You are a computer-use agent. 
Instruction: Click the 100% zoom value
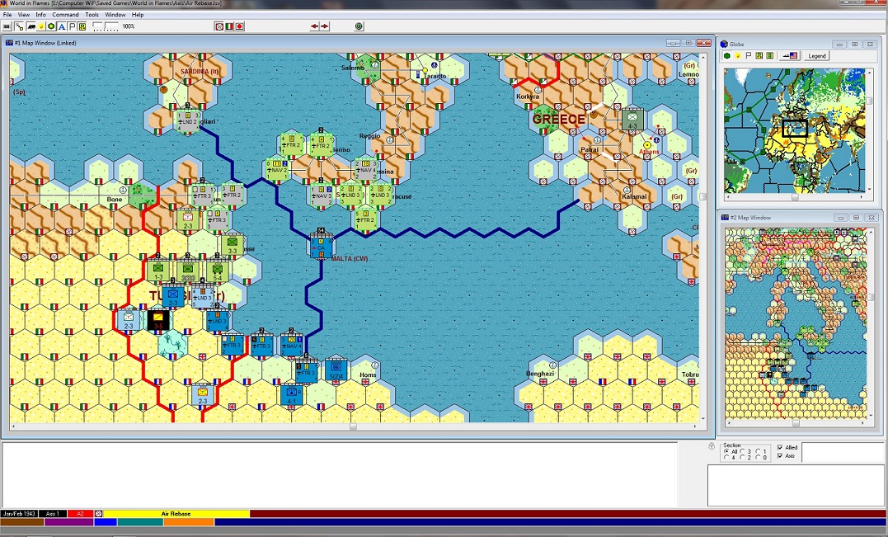click(x=129, y=26)
